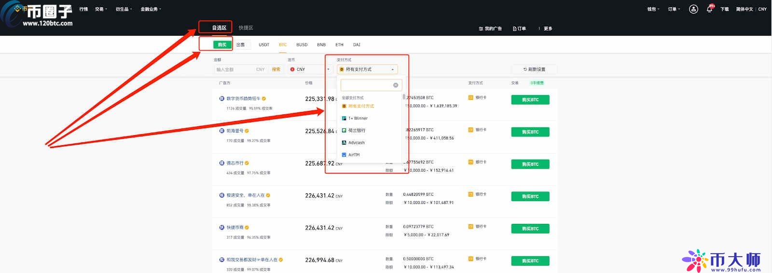Select the ETH coin tab
Image resolution: width=772 pixels, height=273 pixels.
339,45
